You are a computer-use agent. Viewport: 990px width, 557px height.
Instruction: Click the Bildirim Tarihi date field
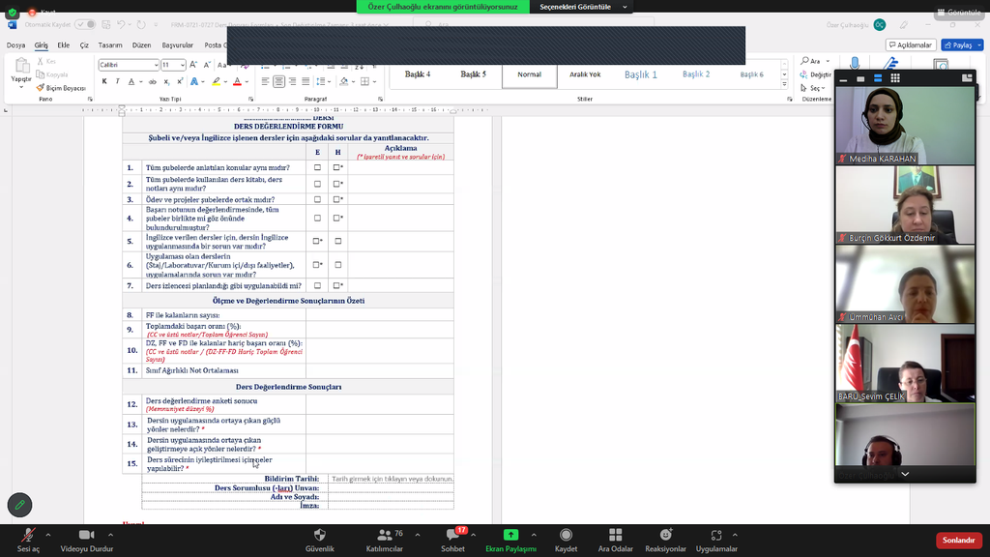pos(392,479)
